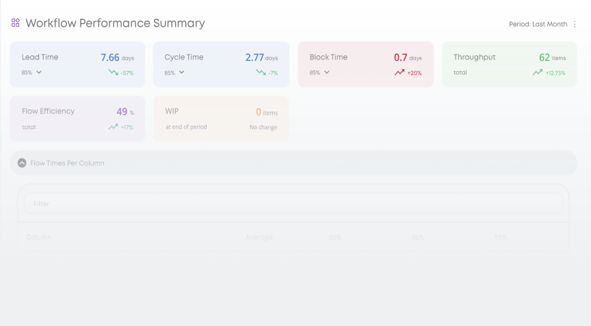The height and width of the screenshot is (326, 591).
Task: Select the WIP metric card
Action: click(x=221, y=119)
